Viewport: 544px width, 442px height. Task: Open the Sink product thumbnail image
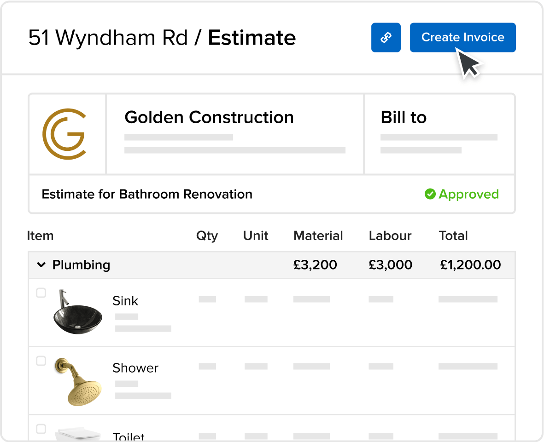coord(78,313)
